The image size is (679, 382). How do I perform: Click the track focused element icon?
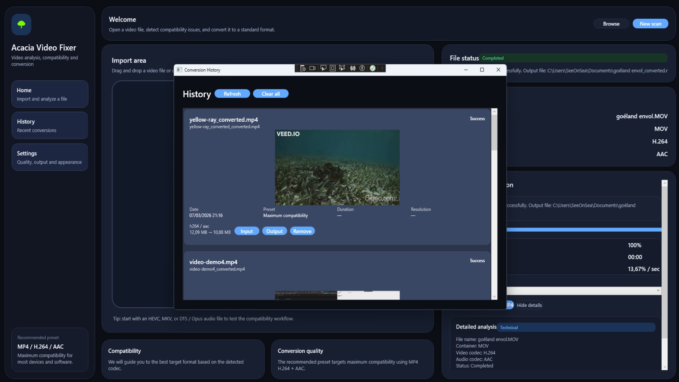(342, 68)
